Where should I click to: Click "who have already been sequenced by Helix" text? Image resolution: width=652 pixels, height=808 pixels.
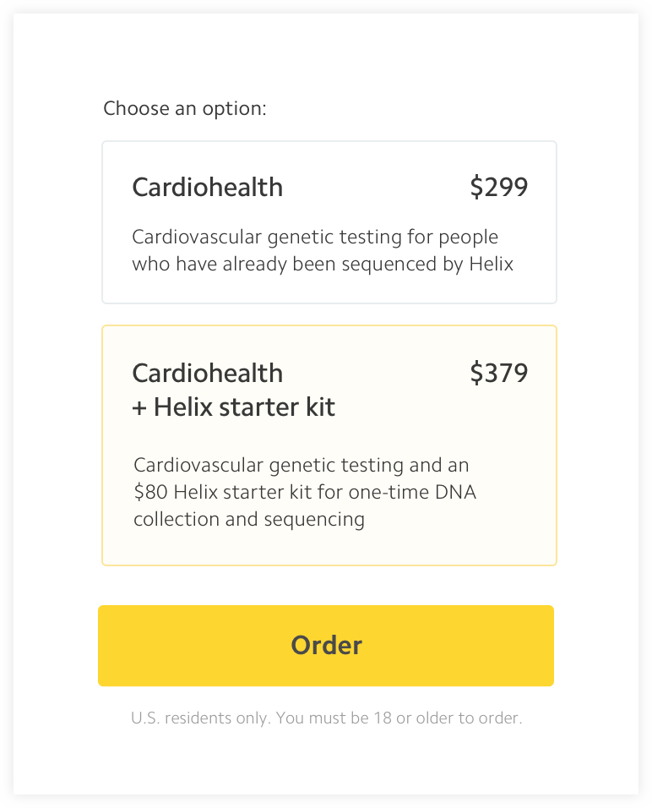point(323,265)
